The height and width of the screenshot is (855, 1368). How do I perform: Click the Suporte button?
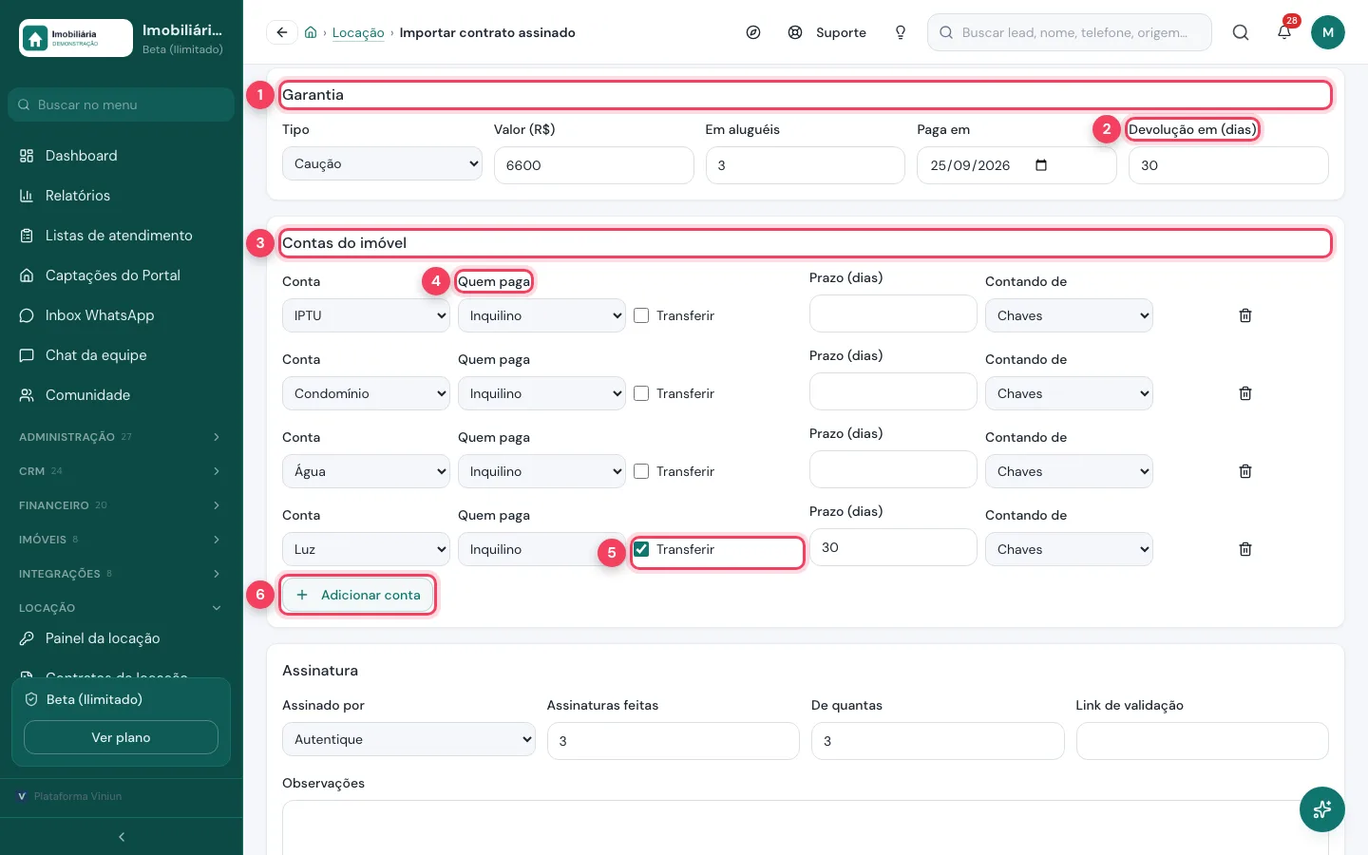826,32
